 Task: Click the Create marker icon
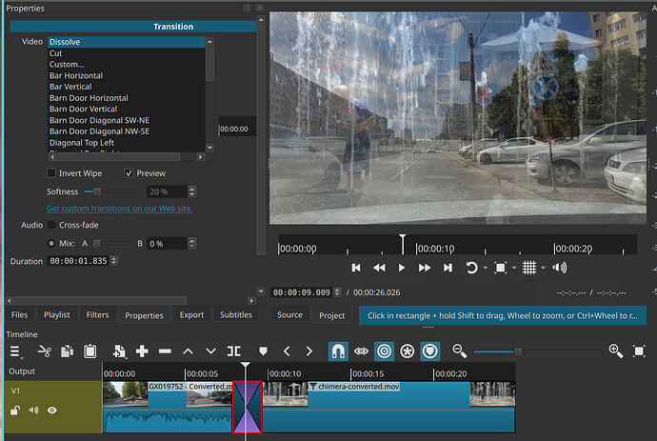point(263,351)
